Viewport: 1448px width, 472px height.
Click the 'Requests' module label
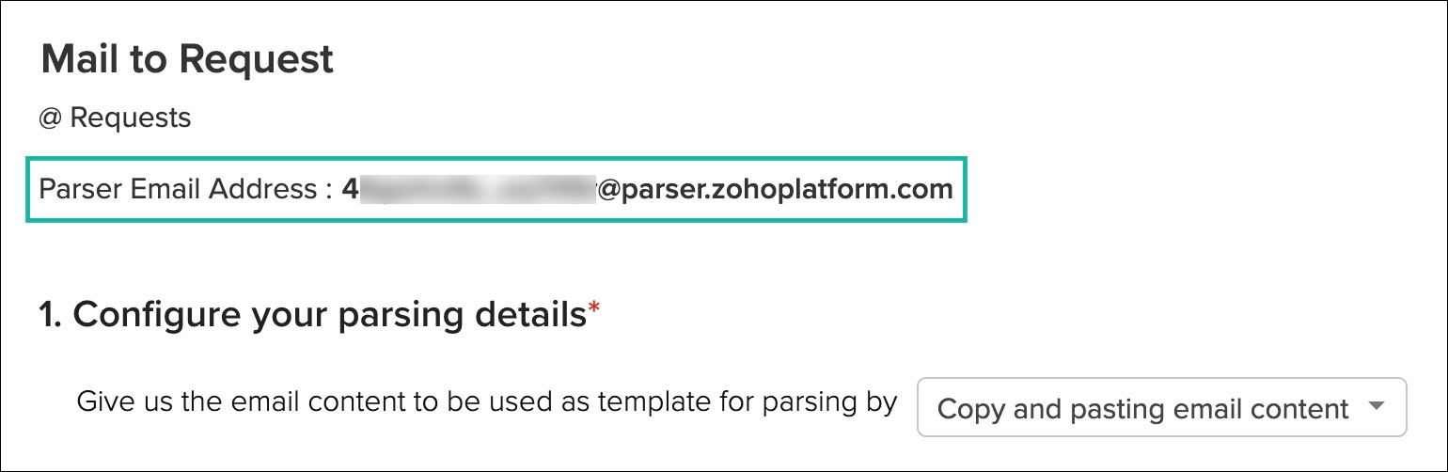pos(131,118)
